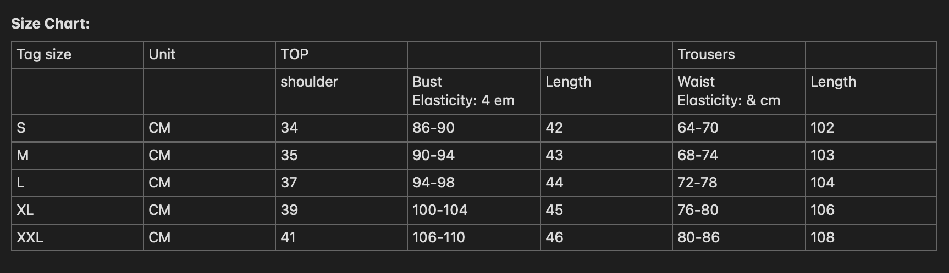Select the XL tag size cell
949x273 pixels.
[x=25, y=210]
